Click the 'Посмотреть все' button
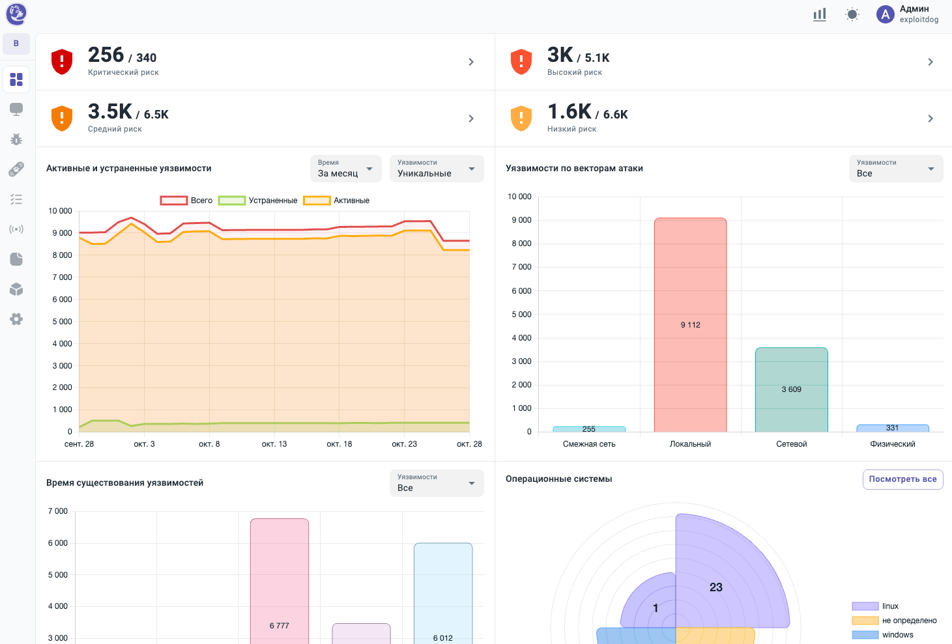 coord(902,479)
